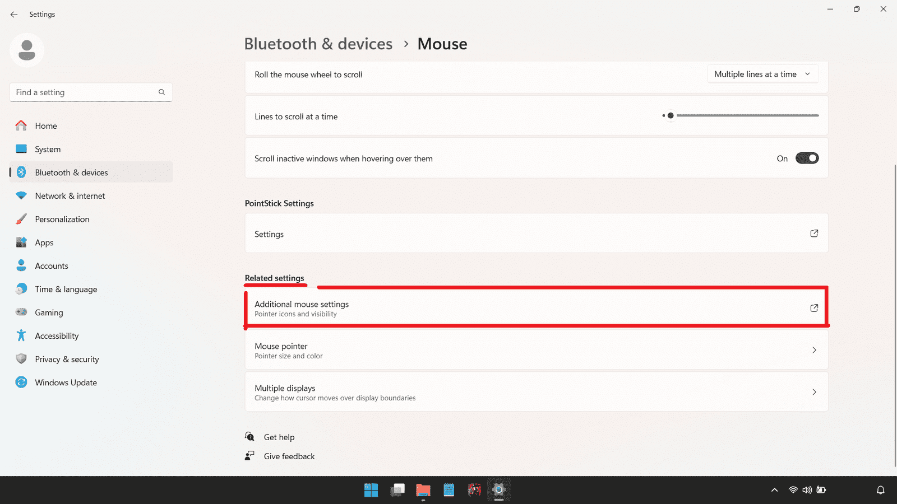897x504 pixels.
Task: Open external link icon for PointStick Settings
Action: [814, 234]
